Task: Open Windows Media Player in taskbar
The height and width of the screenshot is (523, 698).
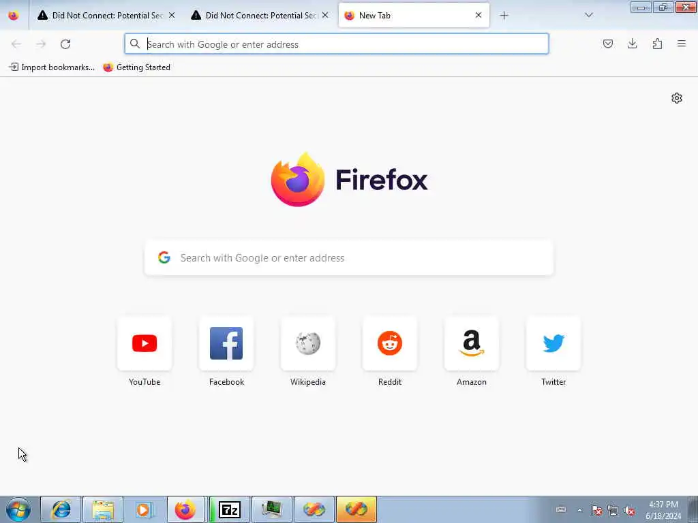Action: pyautogui.click(x=145, y=509)
